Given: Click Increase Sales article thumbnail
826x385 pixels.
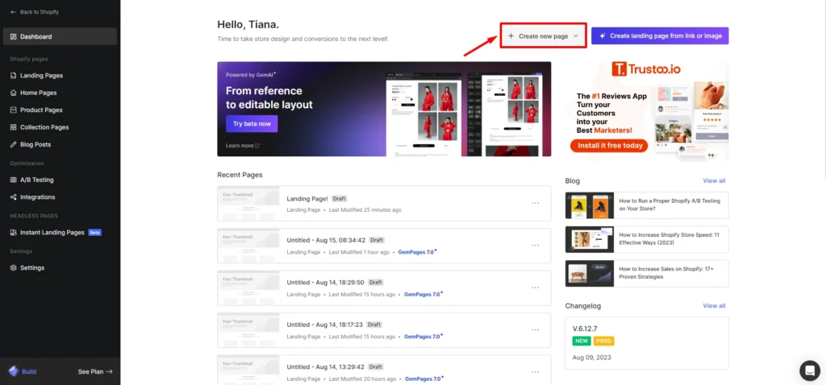Looking at the screenshot, I should [x=590, y=274].
